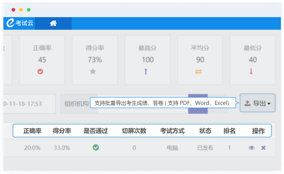Open the 组织机构 selector

[x=77, y=104]
